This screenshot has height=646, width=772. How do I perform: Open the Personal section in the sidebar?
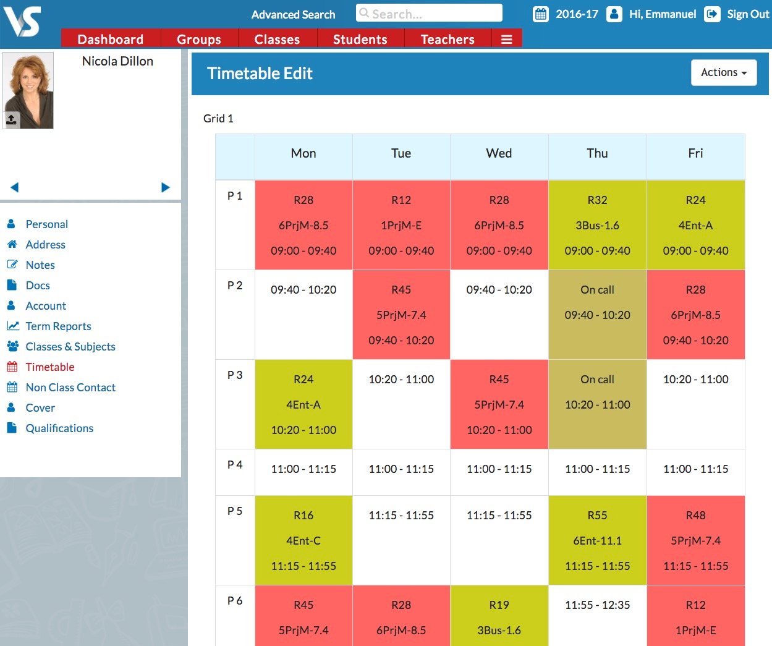[46, 224]
